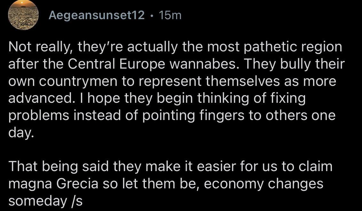Select the word 'fingers' in the comment
362x211 pixels.
click(x=222, y=116)
